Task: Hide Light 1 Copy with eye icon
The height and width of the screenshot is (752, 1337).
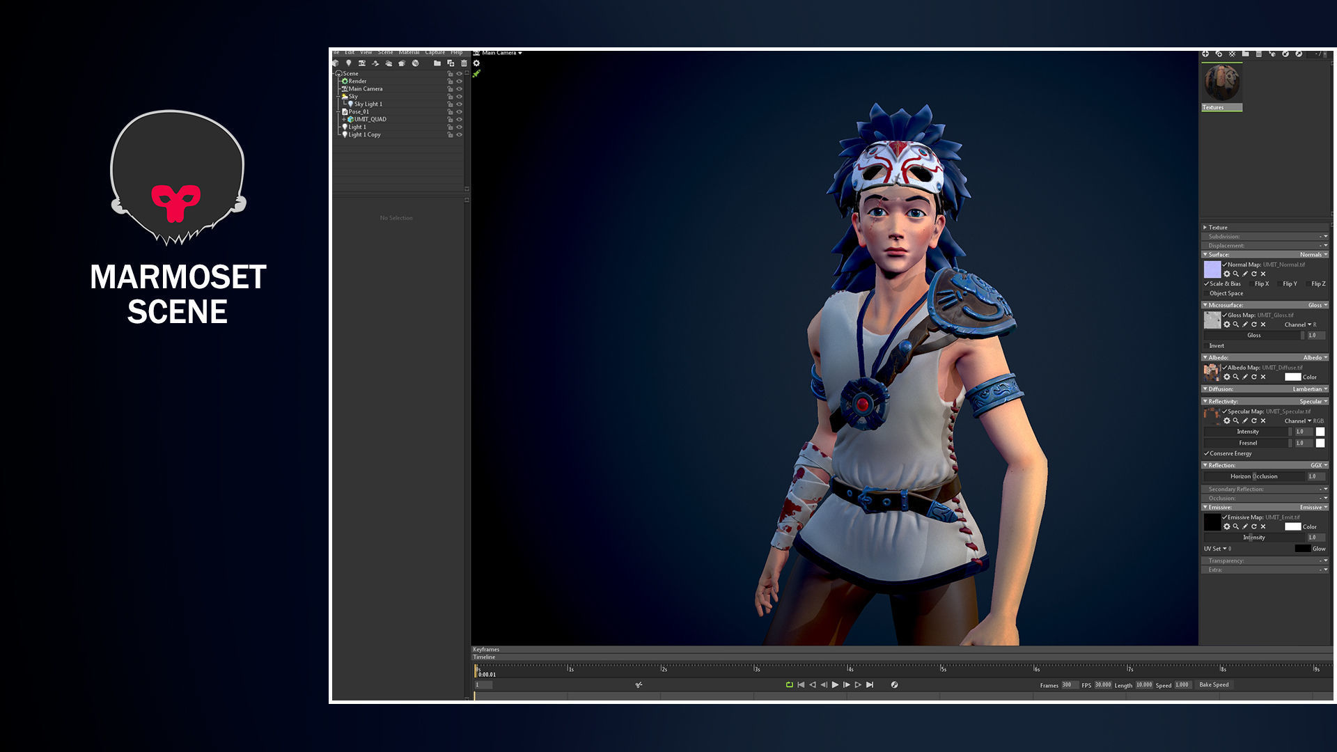Action: coord(459,135)
